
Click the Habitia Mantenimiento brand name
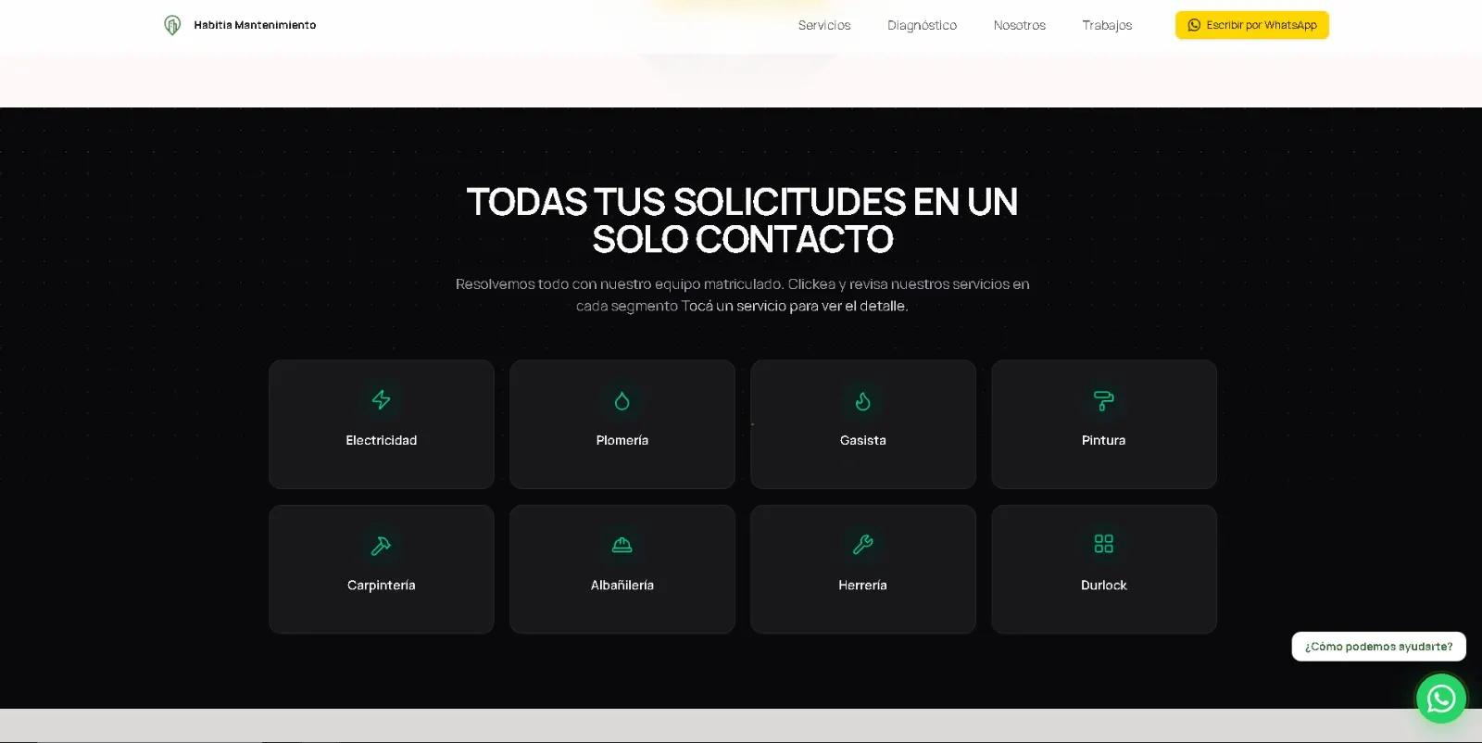point(255,25)
